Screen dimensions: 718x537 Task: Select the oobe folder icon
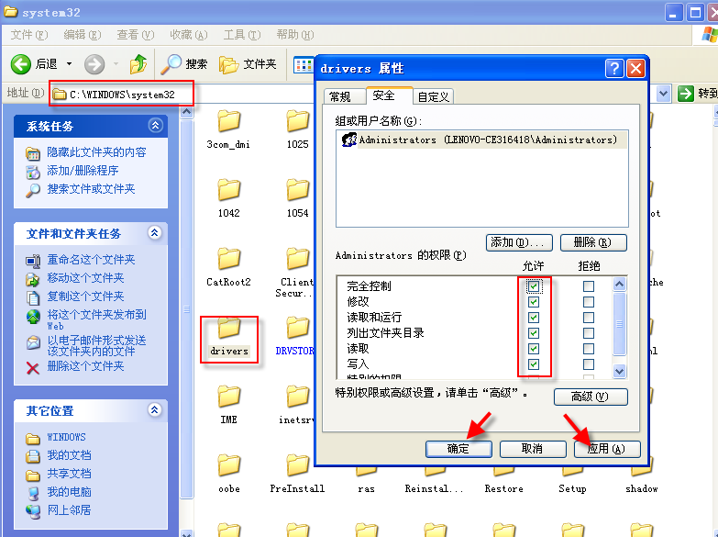tap(228, 465)
